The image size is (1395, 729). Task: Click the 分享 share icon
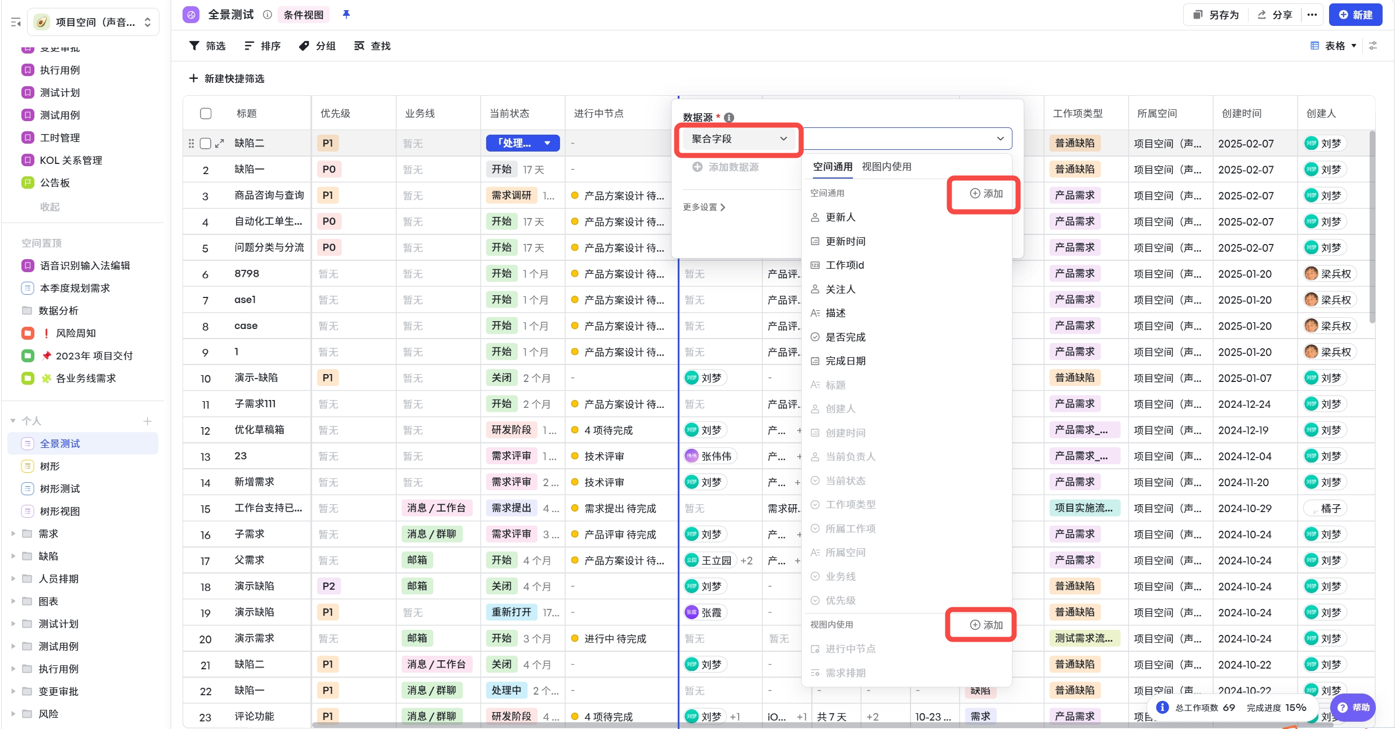(x=1262, y=15)
